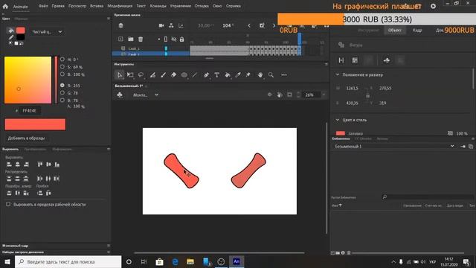The height and width of the screenshot is (268, 476).
Task: Select the Lasso tool
Action: [141, 75]
